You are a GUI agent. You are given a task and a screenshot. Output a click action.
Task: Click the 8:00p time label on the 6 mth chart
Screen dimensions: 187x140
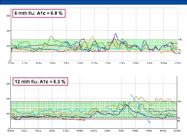[150, 63]
